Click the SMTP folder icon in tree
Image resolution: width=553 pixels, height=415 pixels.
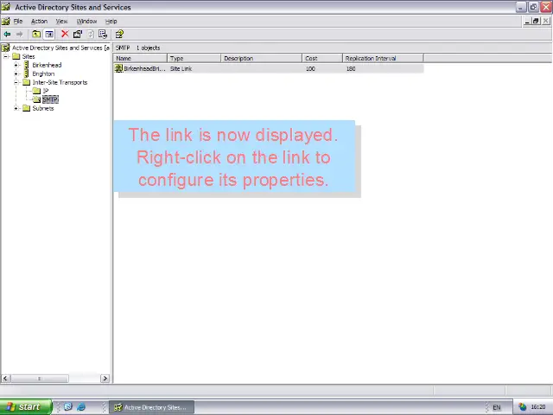36,99
